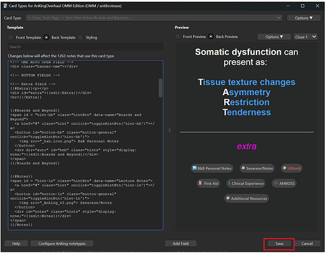The image size is (326, 253).
Task: Show the First Aid hint button
Action: (x=209, y=184)
